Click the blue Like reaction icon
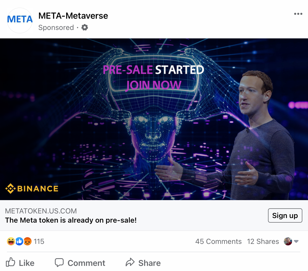308x271 pixels. point(19,241)
